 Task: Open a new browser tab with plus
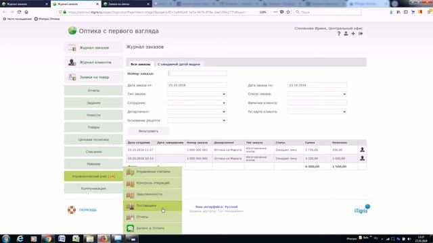click(x=156, y=4)
